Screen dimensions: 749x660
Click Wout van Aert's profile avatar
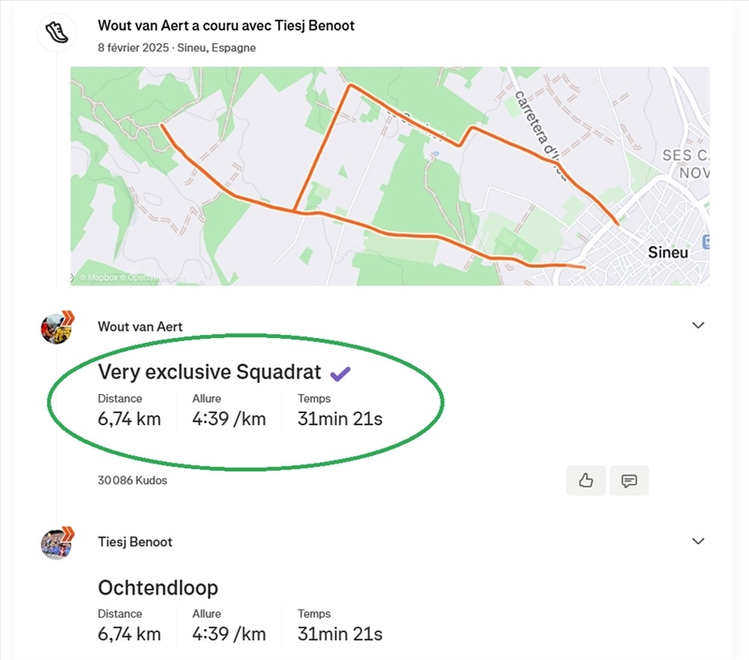[57, 327]
